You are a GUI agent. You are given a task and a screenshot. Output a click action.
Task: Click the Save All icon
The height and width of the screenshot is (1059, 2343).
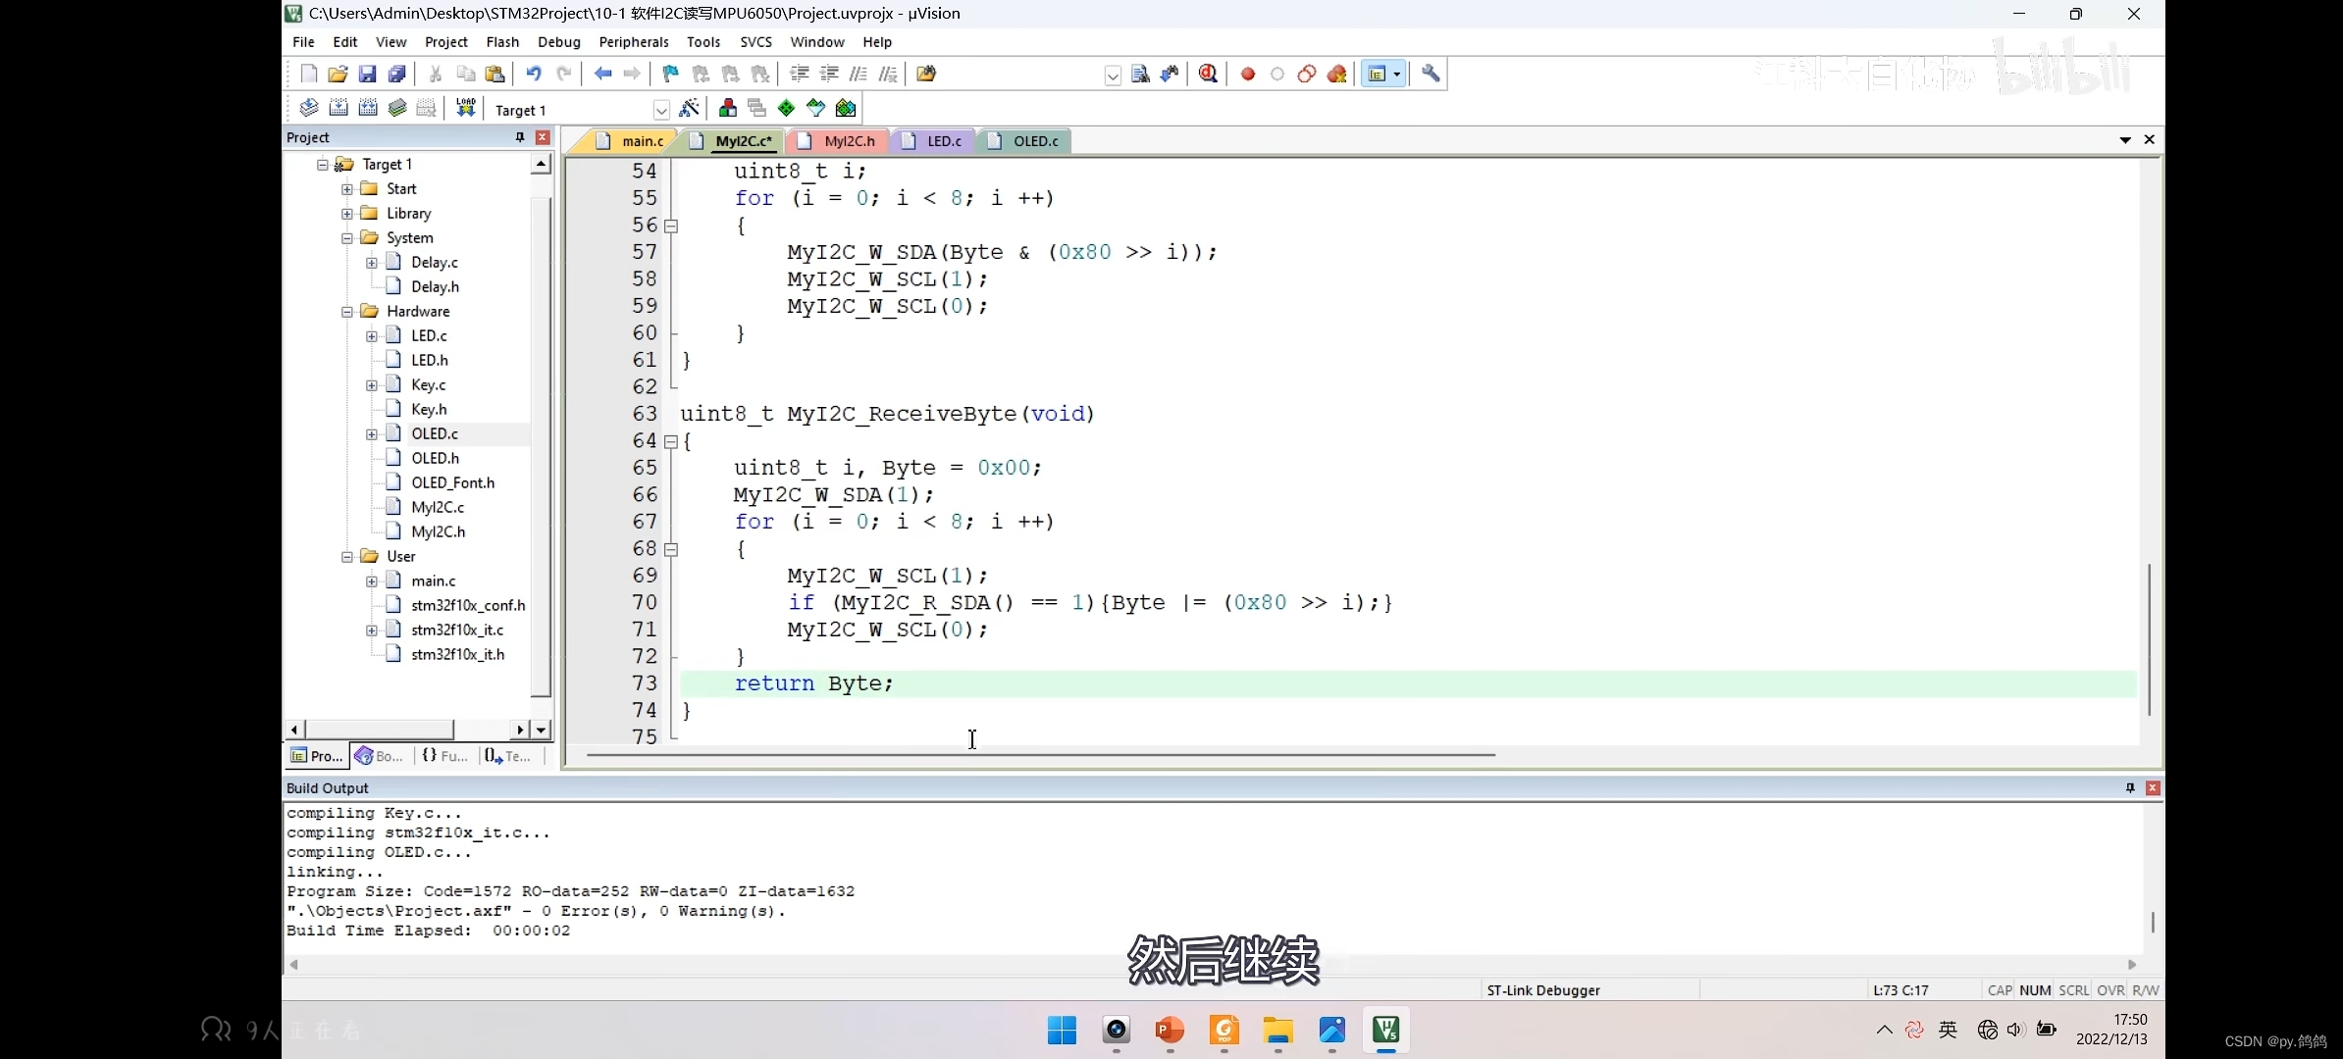pos(396,74)
